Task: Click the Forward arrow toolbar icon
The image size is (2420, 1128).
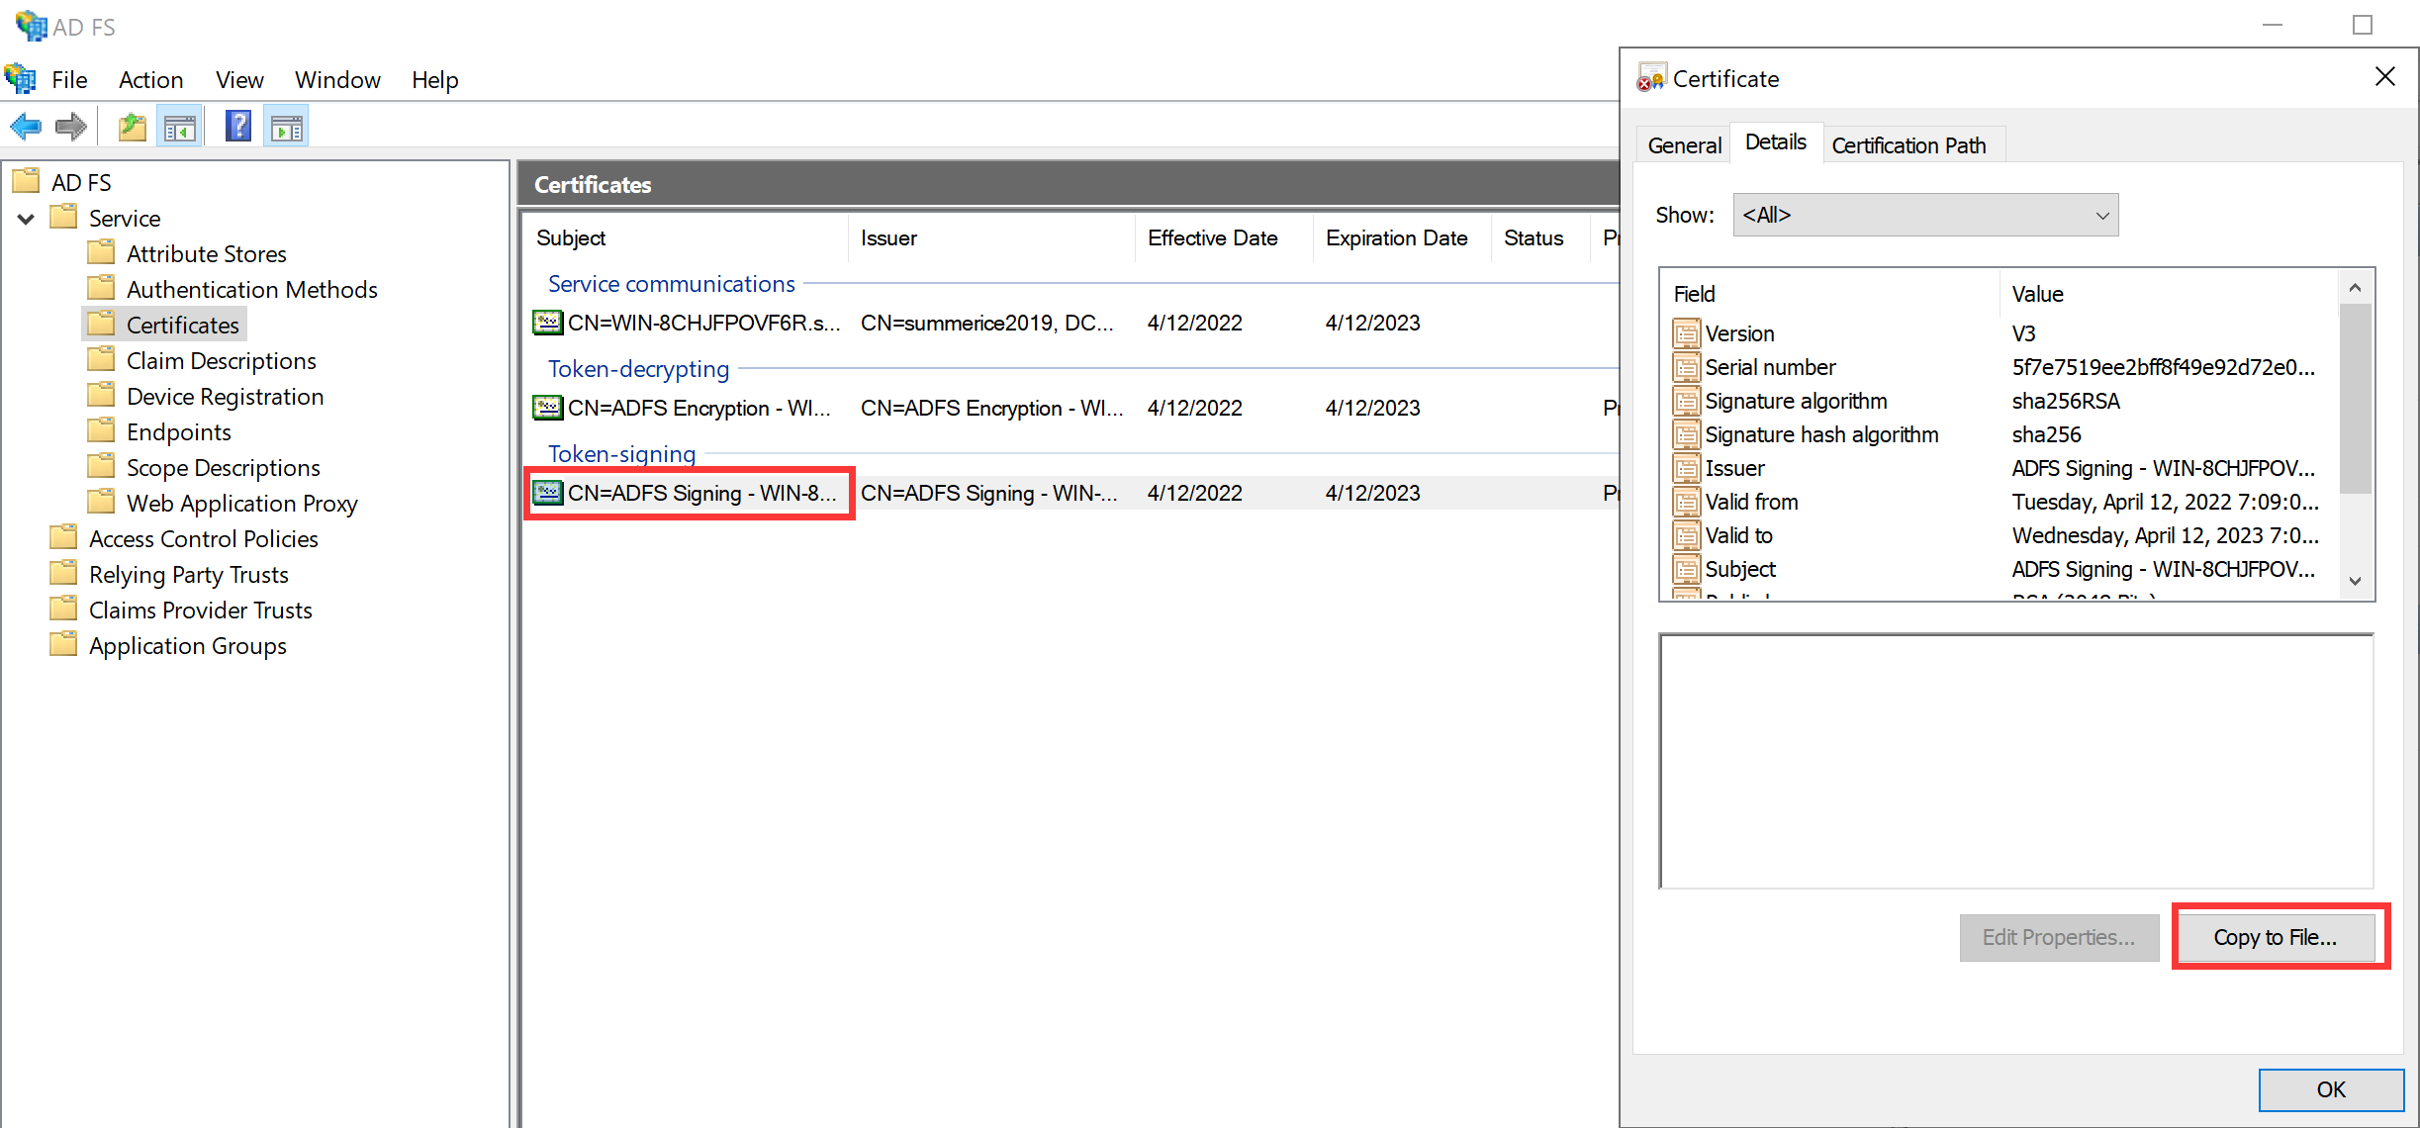Action: 71,127
